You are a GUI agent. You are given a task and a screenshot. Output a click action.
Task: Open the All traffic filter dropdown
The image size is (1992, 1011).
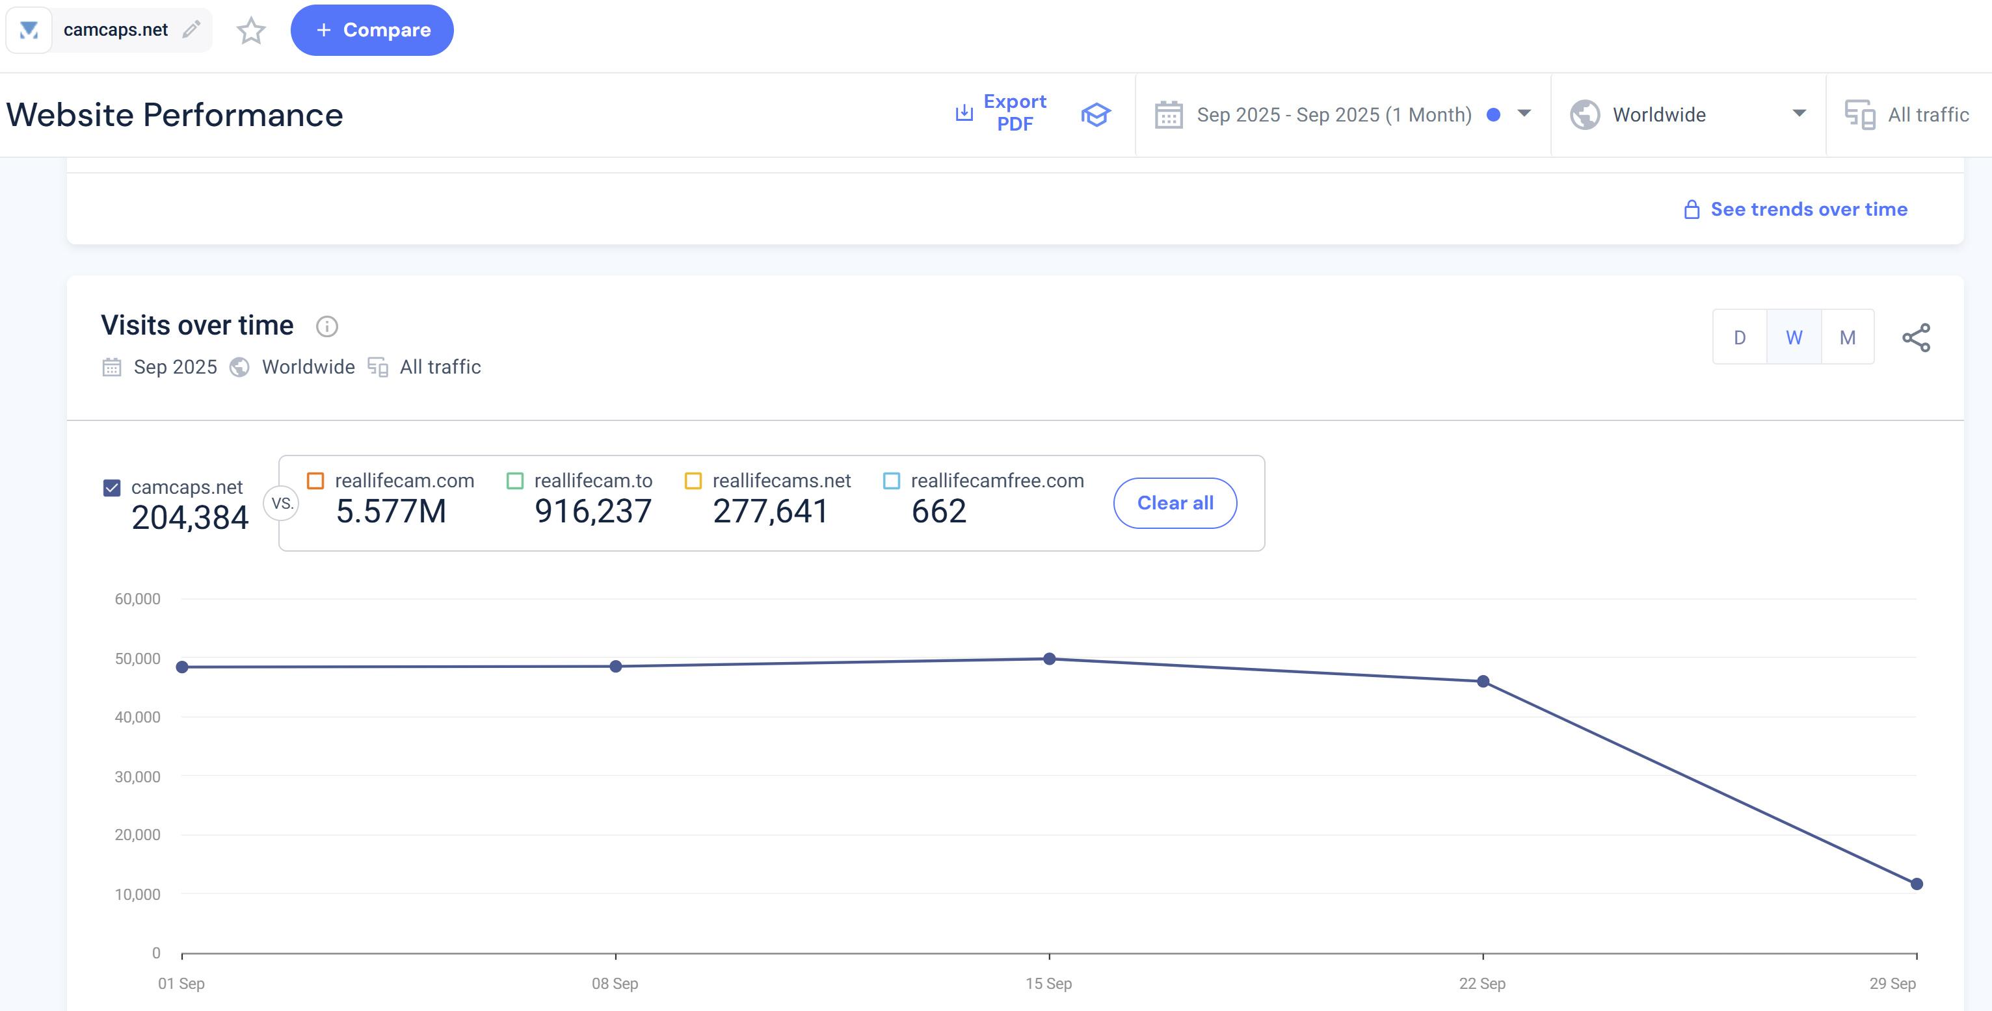(1927, 115)
